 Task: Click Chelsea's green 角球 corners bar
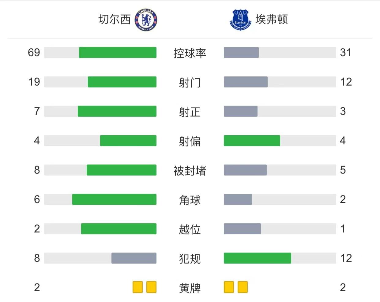[x=114, y=199]
